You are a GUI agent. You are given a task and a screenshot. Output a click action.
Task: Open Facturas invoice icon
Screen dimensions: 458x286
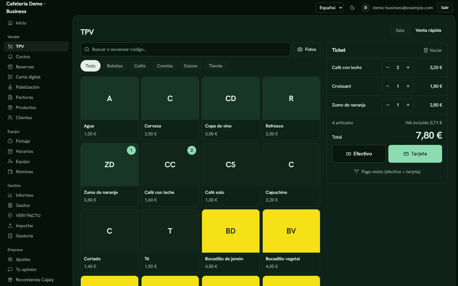point(10,97)
